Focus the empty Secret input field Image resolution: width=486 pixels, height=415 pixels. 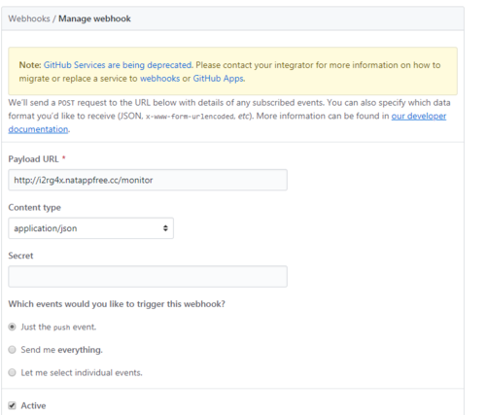coord(148,276)
